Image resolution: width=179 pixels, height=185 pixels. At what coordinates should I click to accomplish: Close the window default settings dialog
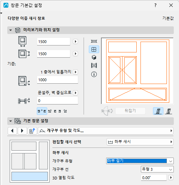coord(171,5)
